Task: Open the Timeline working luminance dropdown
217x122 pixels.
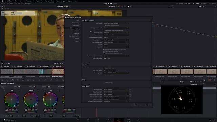Action: pos(111,37)
